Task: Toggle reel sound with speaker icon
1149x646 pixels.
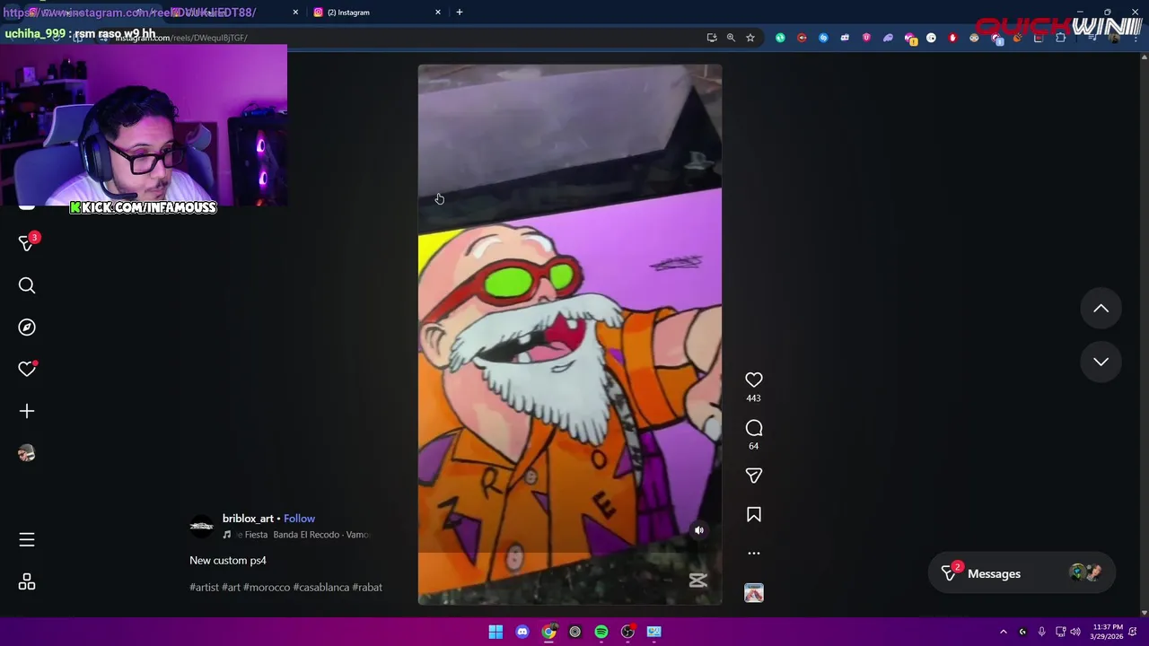Action: coord(699,530)
